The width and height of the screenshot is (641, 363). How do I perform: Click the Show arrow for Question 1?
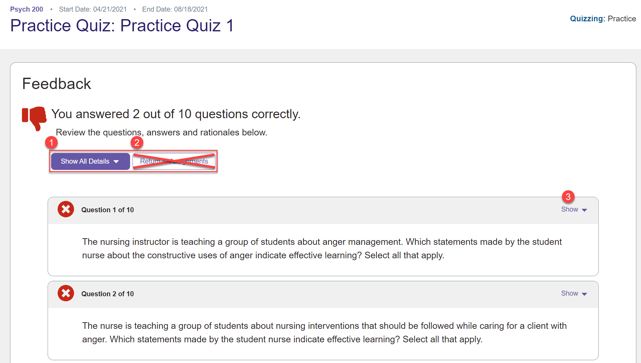click(584, 210)
